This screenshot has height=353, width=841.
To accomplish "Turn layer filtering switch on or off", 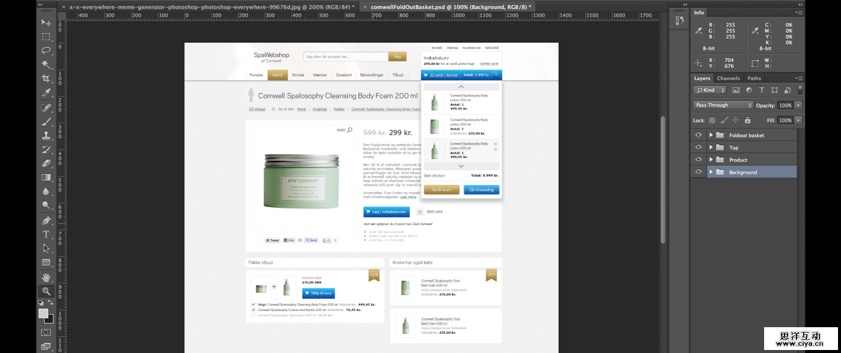I will click(800, 89).
